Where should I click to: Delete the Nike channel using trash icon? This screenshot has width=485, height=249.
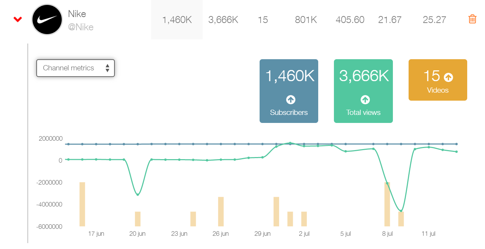[x=472, y=19]
